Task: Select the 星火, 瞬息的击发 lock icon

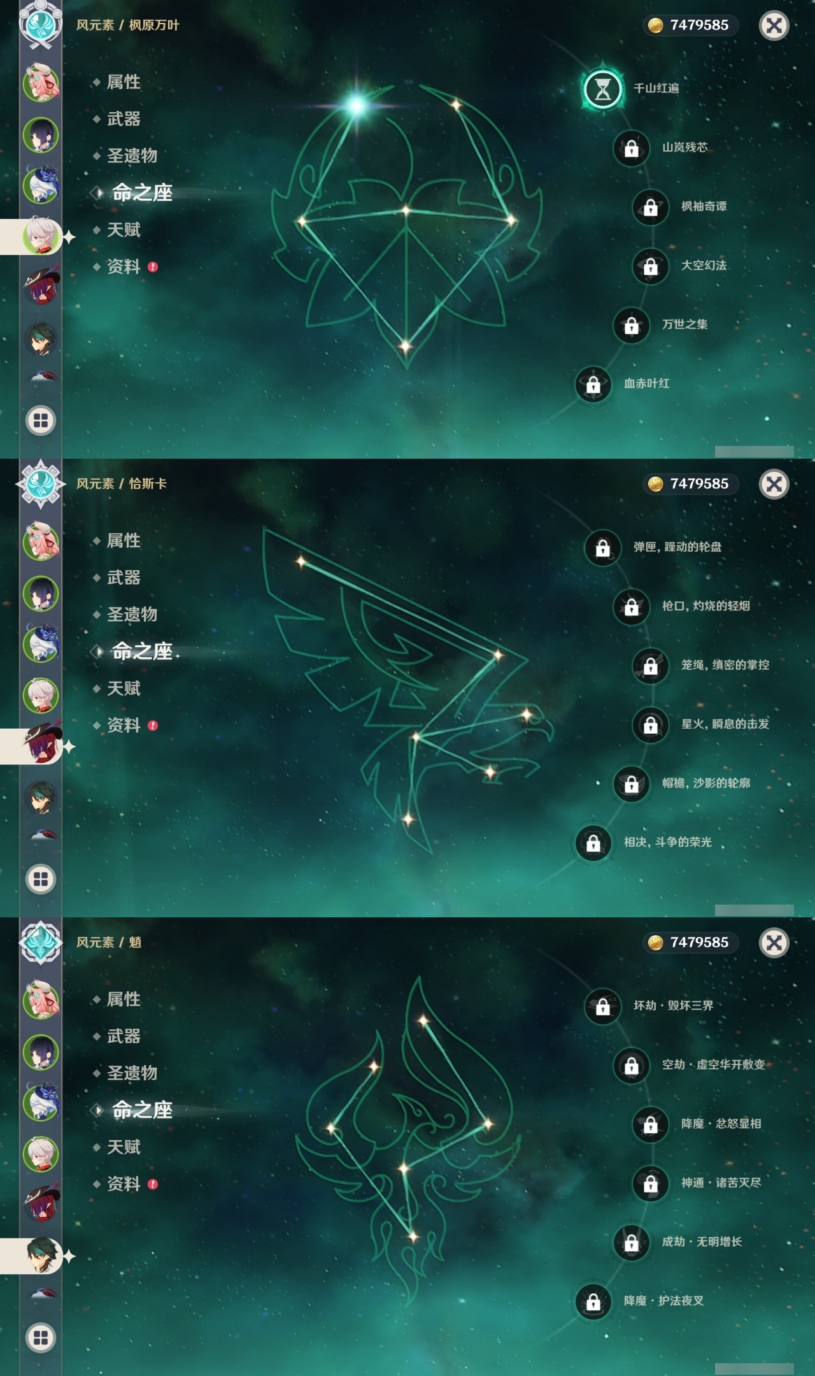Action: [x=650, y=724]
